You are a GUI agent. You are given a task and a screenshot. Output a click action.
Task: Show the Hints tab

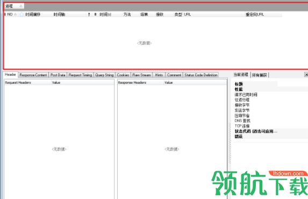[x=159, y=75]
